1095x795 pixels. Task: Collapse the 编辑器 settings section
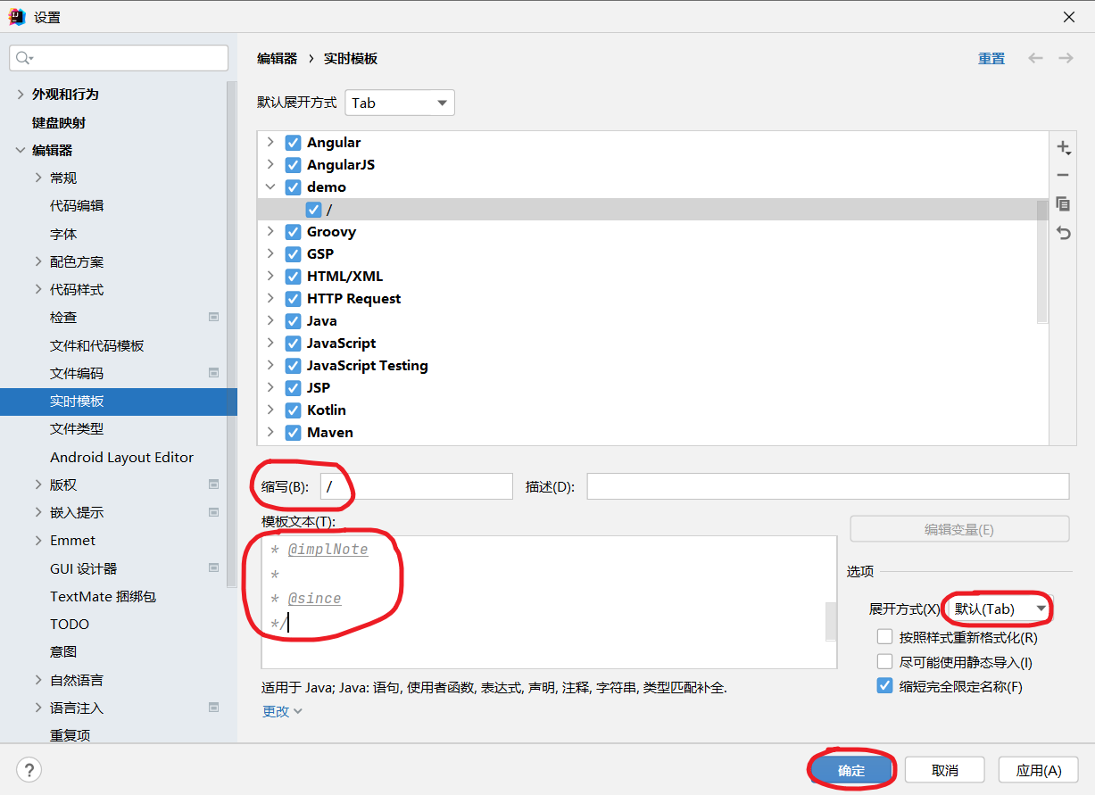point(21,150)
